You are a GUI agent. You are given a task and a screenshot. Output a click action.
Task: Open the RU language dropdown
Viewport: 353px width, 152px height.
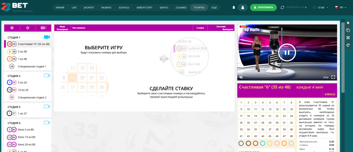point(341,7)
